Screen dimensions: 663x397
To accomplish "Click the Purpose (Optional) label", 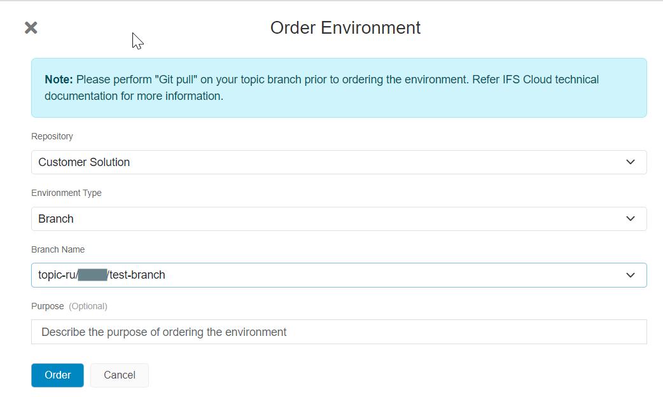I will 69,306.
